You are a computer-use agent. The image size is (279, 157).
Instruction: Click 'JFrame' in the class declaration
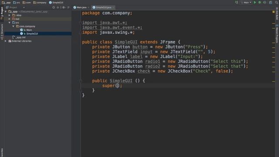pos(167,42)
